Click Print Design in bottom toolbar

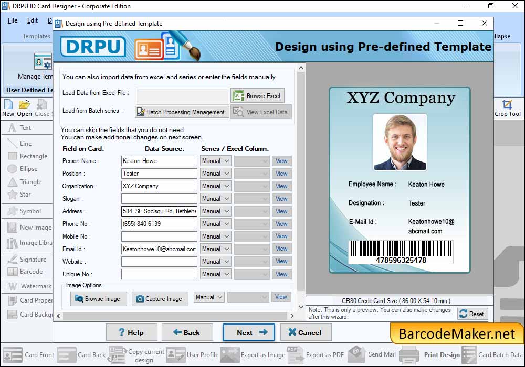pos(429,354)
